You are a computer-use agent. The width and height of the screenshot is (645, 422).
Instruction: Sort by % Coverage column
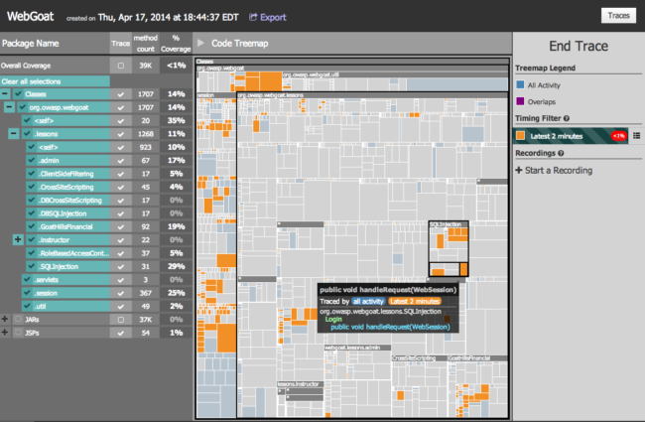176,44
